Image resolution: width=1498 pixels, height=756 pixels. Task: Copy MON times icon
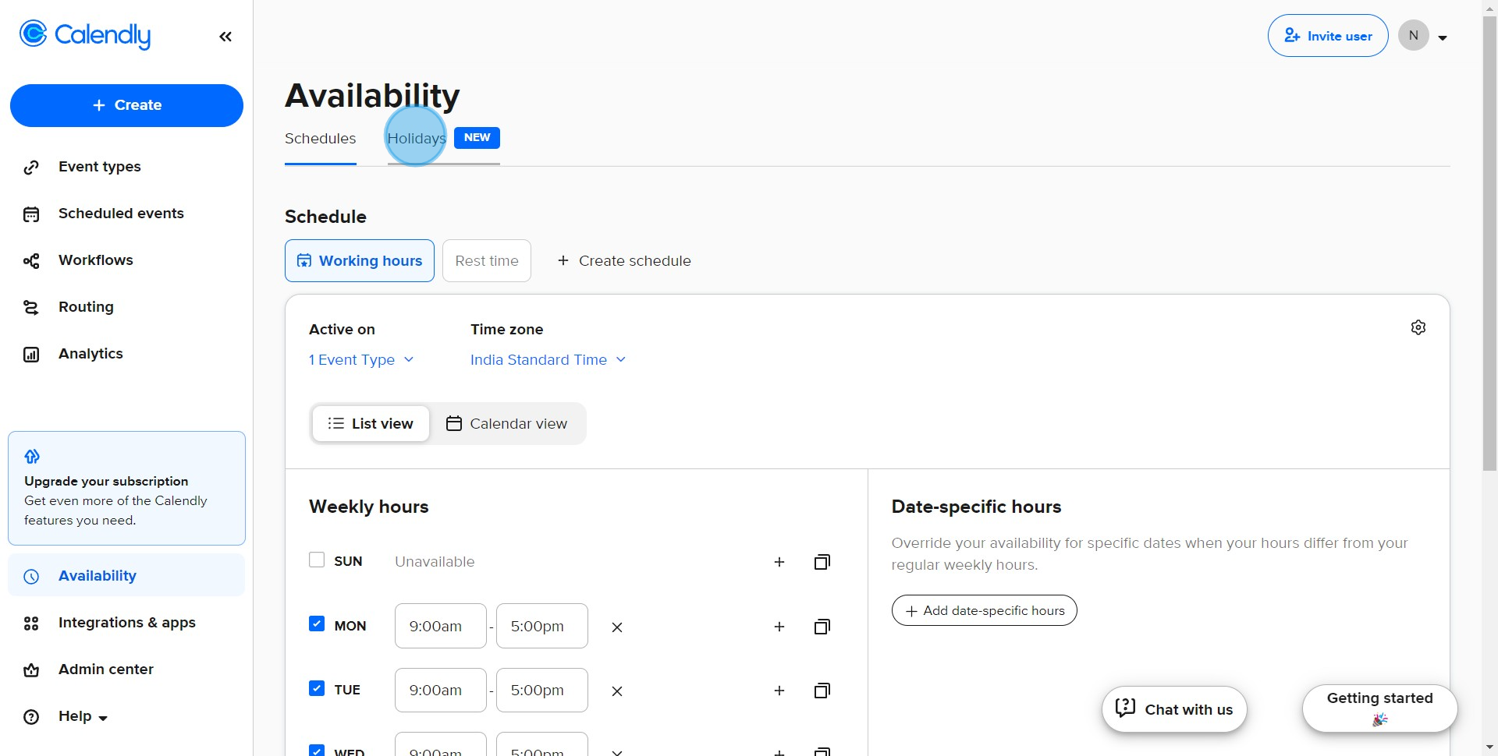tap(822, 627)
